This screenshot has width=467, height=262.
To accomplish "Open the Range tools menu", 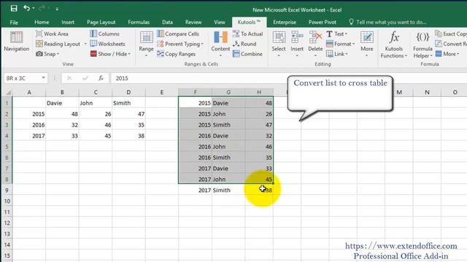I will [146, 44].
